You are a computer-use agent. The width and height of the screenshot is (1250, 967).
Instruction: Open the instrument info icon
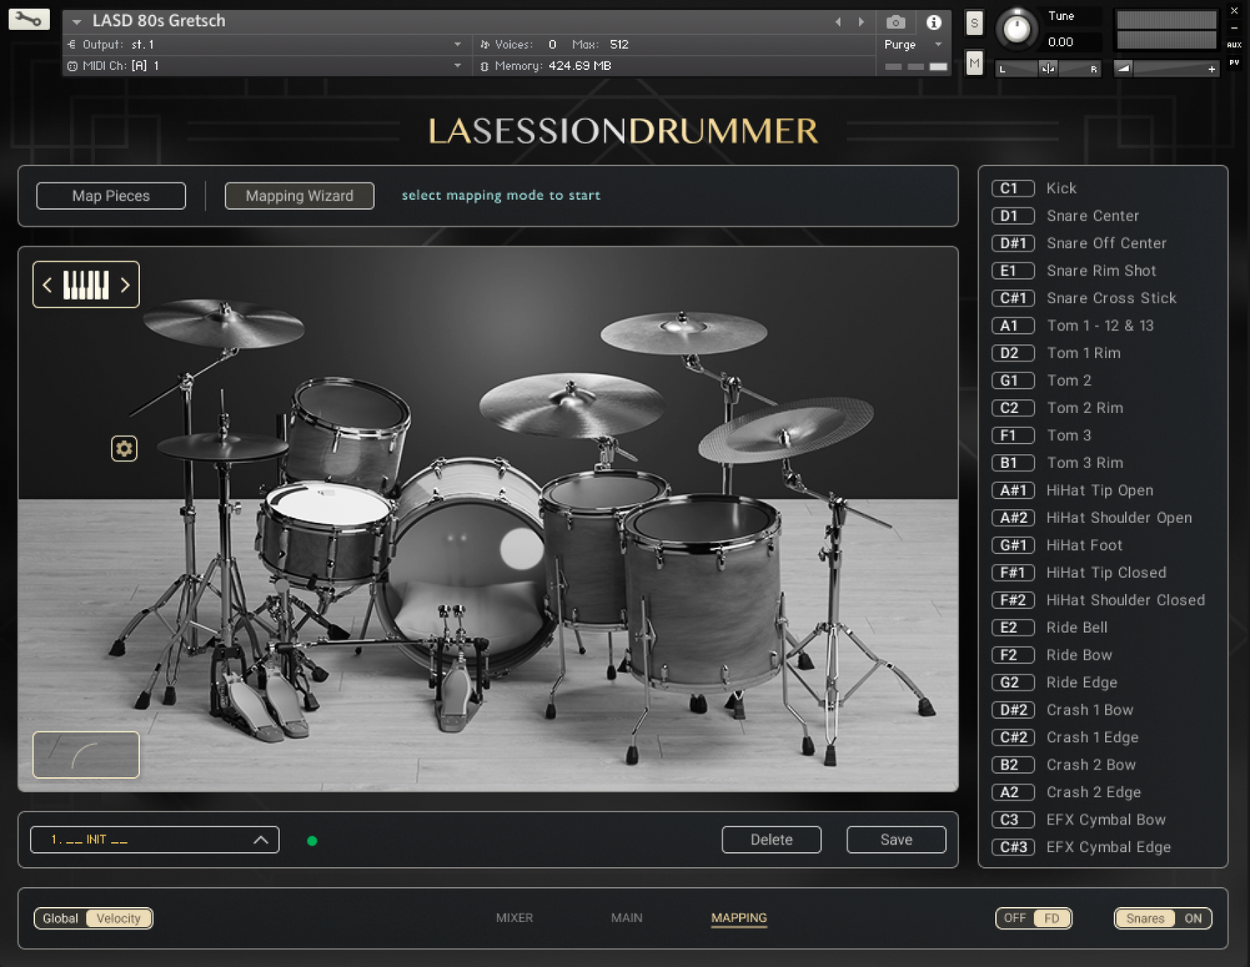pos(933,22)
